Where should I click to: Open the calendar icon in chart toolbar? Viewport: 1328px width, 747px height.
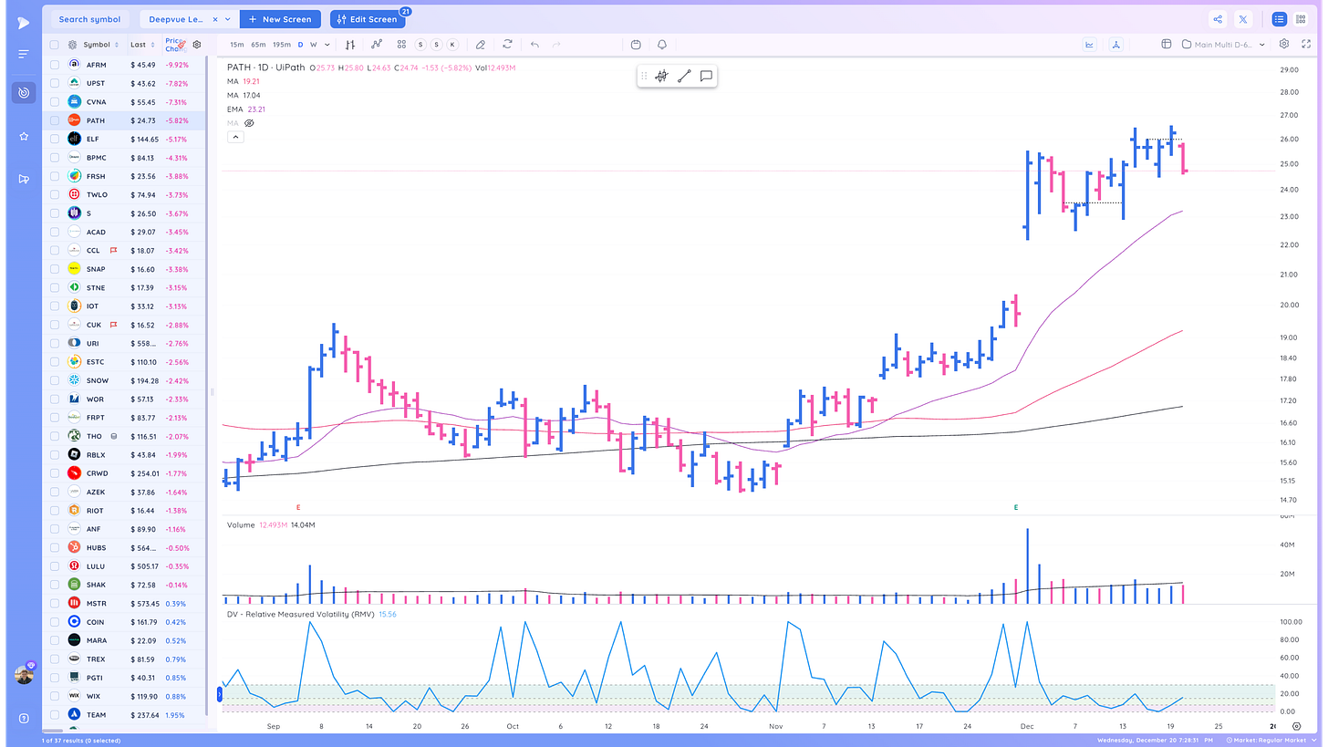pyautogui.click(x=636, y=44)
